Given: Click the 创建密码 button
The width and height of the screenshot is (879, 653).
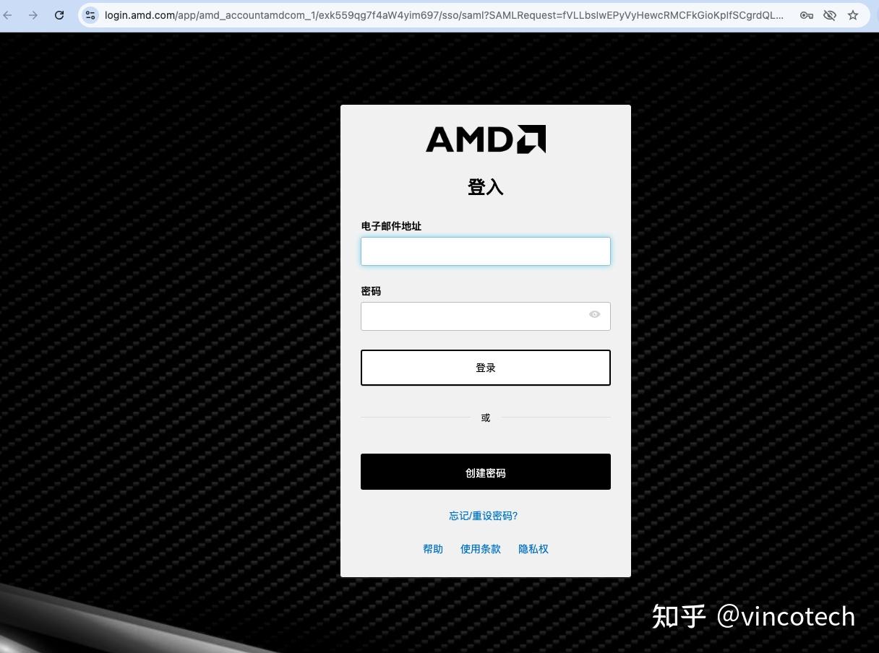Looking at the screenshot, I should tap(485, 472).
